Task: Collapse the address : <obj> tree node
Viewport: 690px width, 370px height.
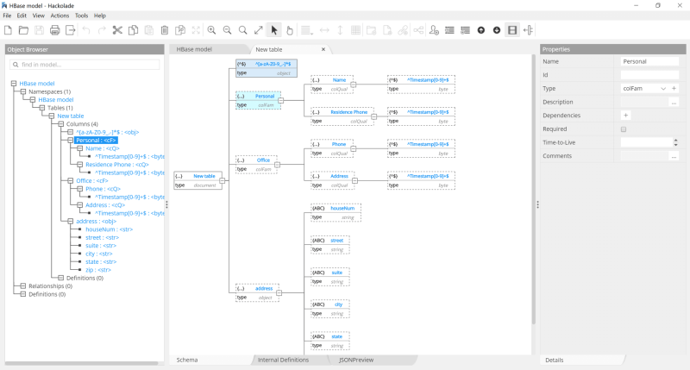Action: pyautogui.click(x=71, y=222)
